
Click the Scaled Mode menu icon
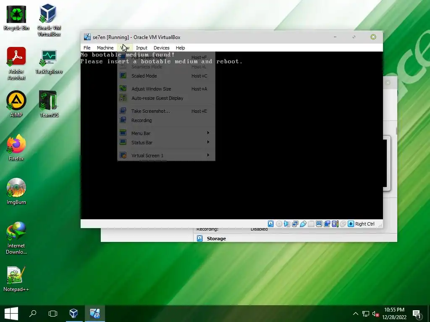[x=123, y=75]
